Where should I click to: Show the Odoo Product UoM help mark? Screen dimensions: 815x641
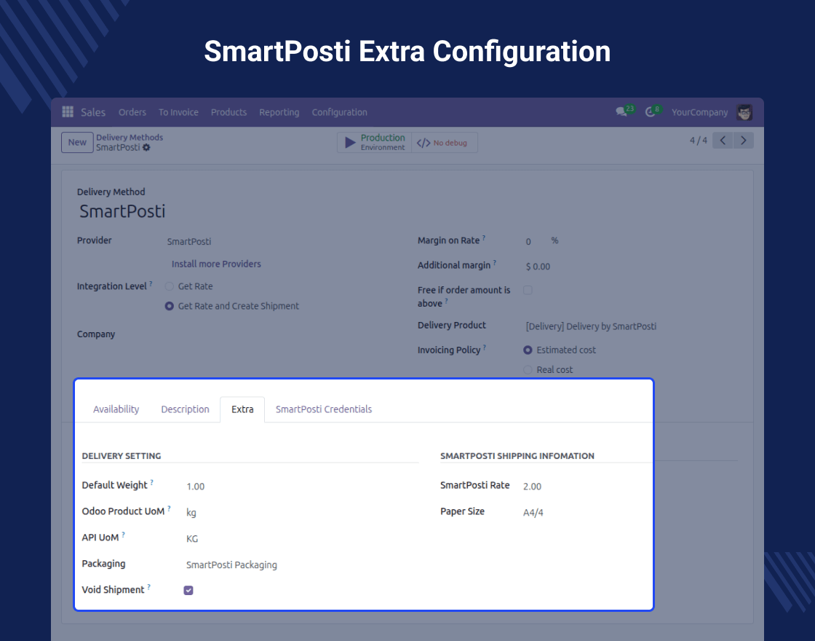[x=169, y=508]
